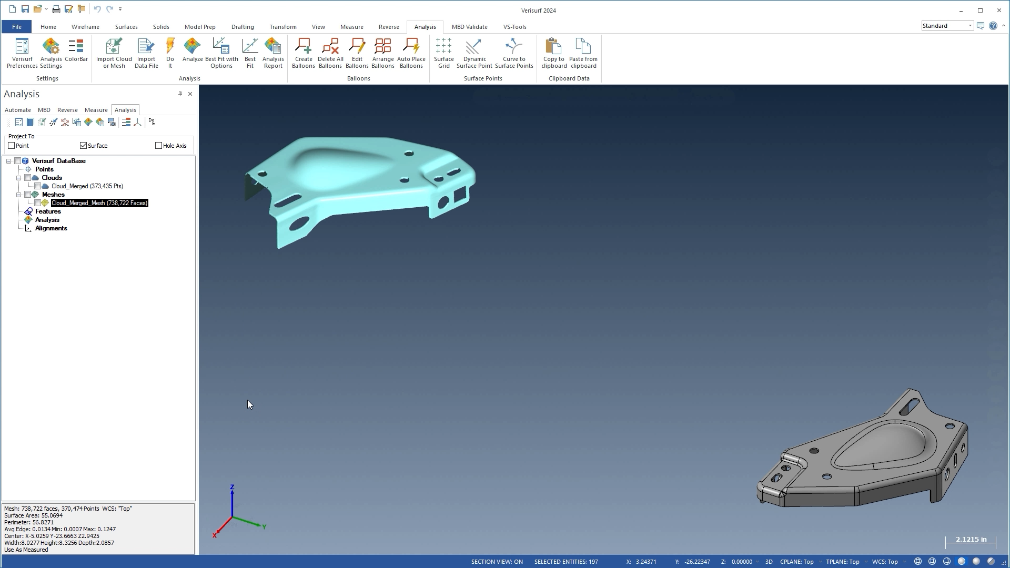Choose Import Data File
The height and width of the screenshot is (568, 1010).
(146, 53)
